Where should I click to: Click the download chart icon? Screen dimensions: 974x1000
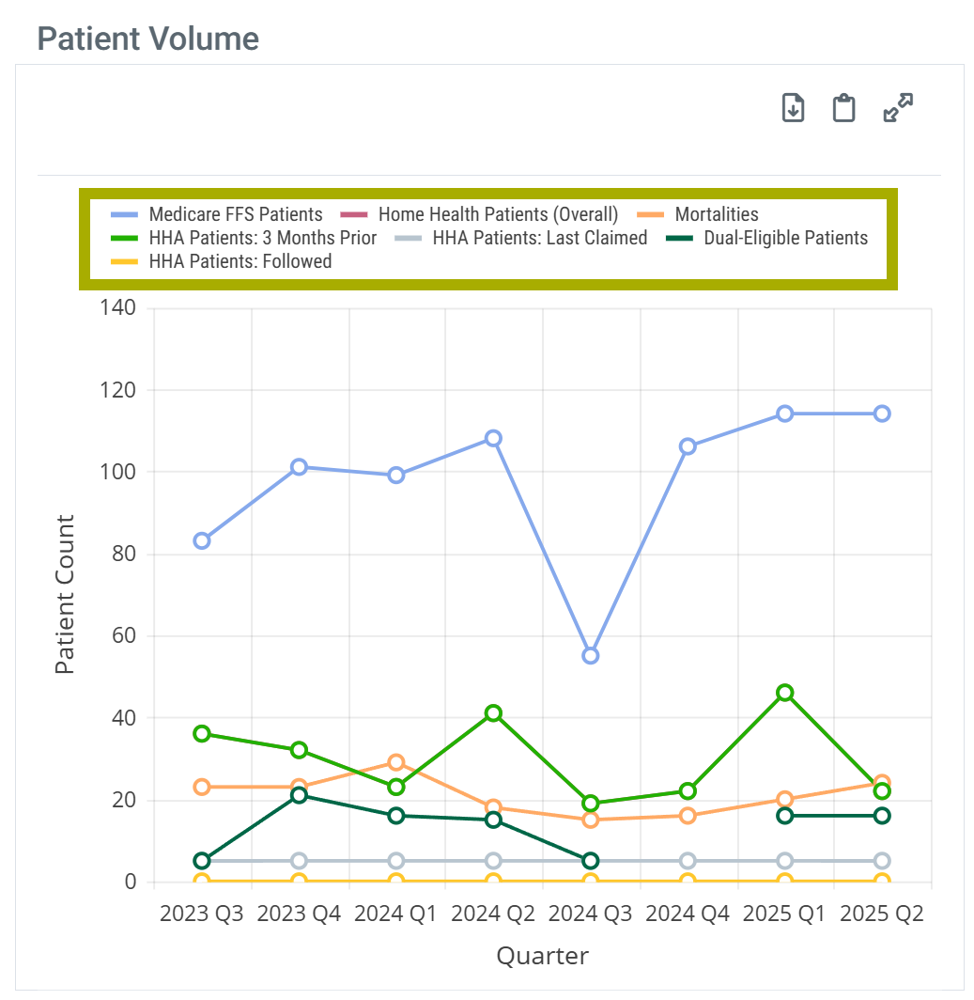[794, 108]
